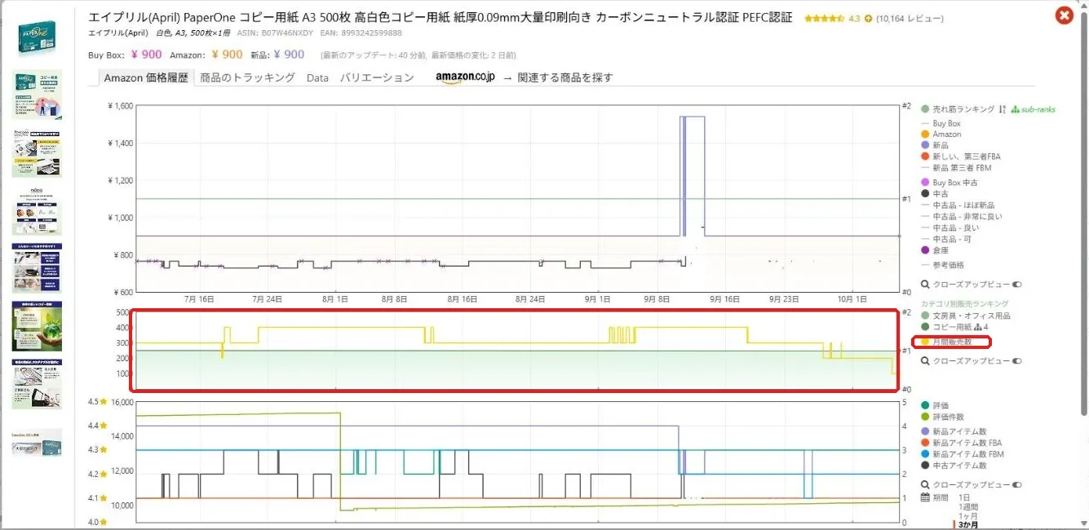1089x530 pixels.
Task: Toggle the Amazon orange series
Action: (x=941, y=134)
